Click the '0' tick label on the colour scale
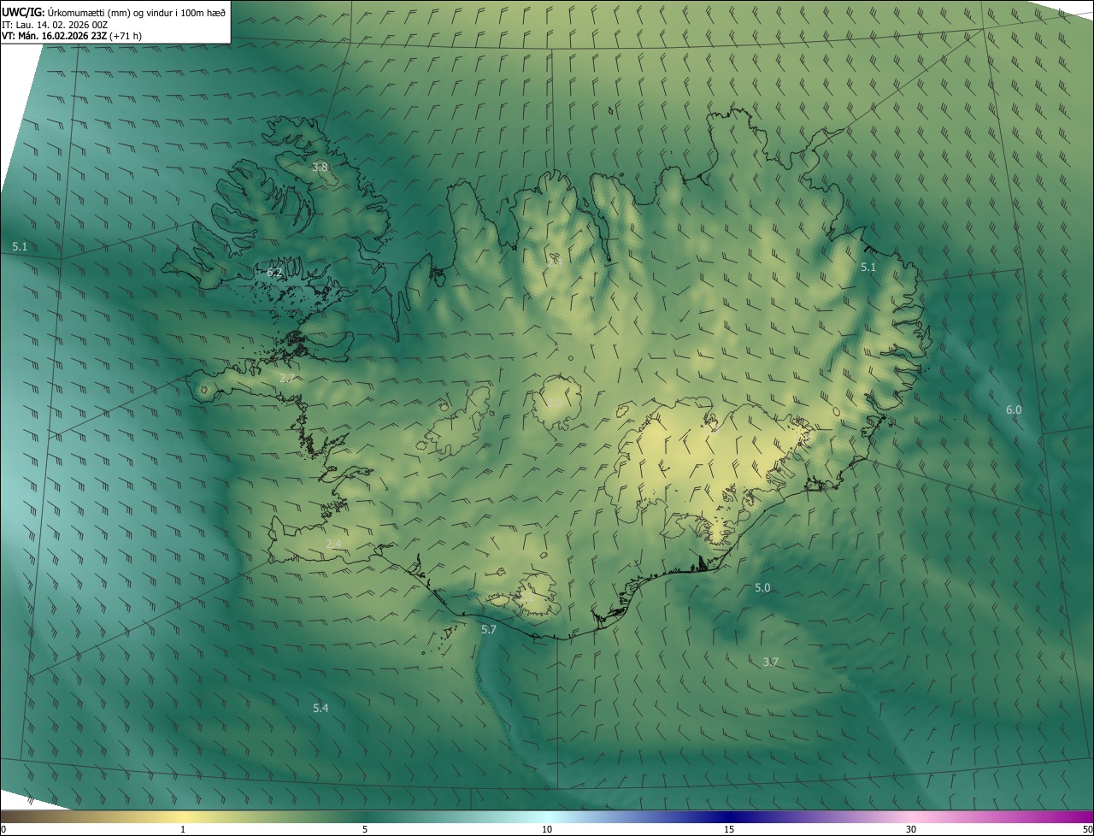The height and width of the screenshot is (836, 1094). tap(3, 829)
